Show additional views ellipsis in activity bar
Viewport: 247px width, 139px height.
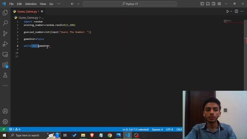5,86
